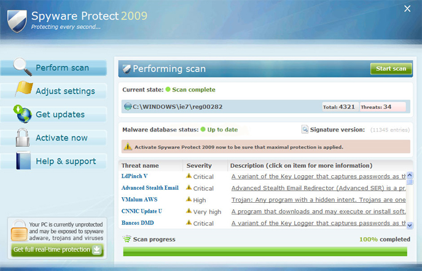The height and width of the screenshot is (271, 422).
Task: Click the green scan progress bar
Action: tap(265, 251)
